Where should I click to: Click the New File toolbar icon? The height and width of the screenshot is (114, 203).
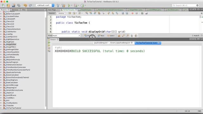pos(3,5)
